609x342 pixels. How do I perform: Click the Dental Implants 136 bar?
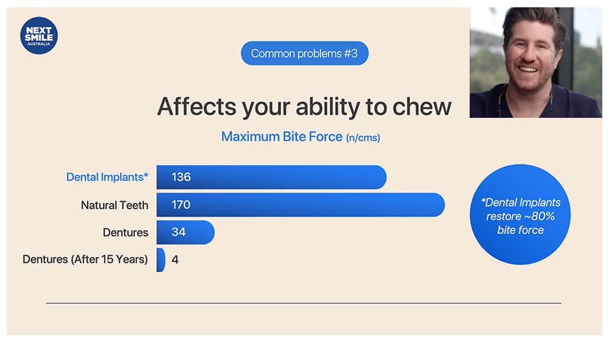coord(271,177)
